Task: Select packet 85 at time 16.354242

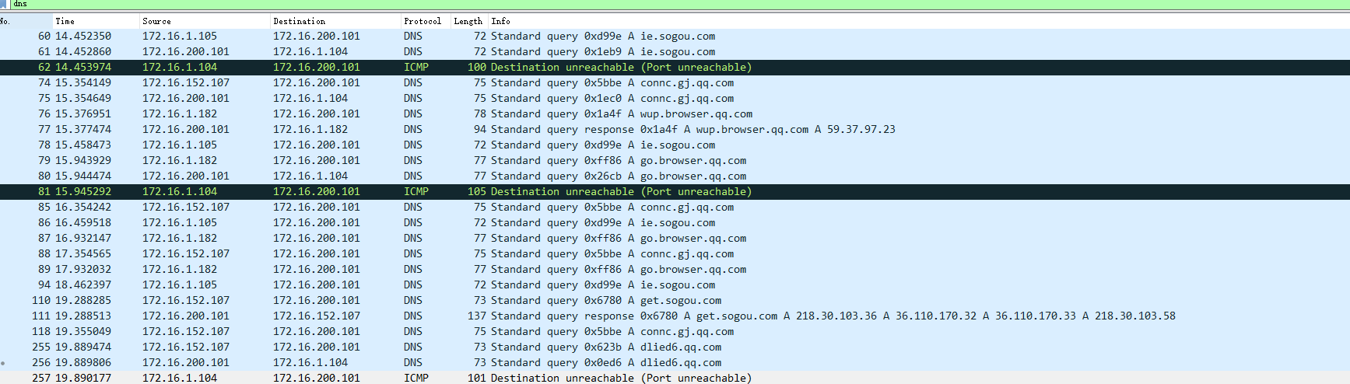Action: pos(675,208)
